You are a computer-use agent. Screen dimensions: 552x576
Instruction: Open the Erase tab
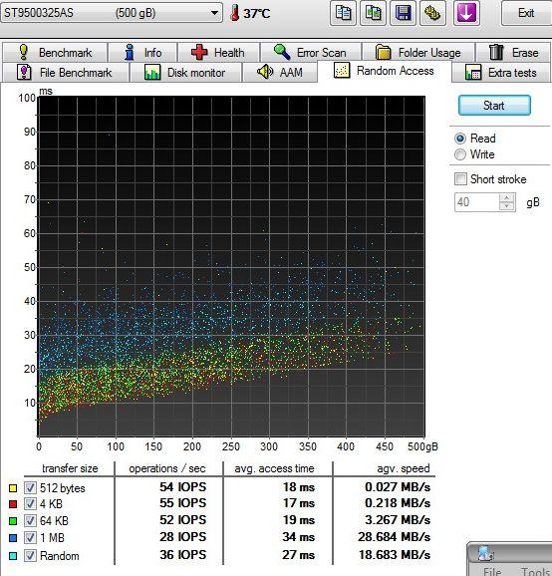coord(513,53)
